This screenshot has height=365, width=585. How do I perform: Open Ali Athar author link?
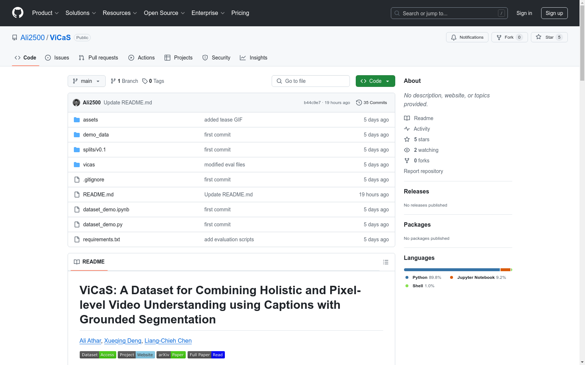(90, 341)
